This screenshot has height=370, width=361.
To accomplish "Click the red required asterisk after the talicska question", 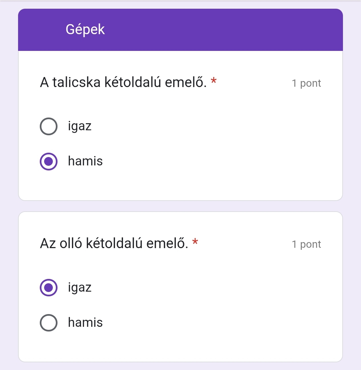I will (214, 81).
